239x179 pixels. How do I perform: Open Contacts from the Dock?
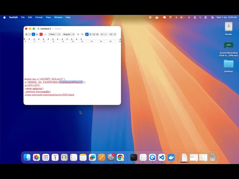pyautogui.click(x=64, y=157)
